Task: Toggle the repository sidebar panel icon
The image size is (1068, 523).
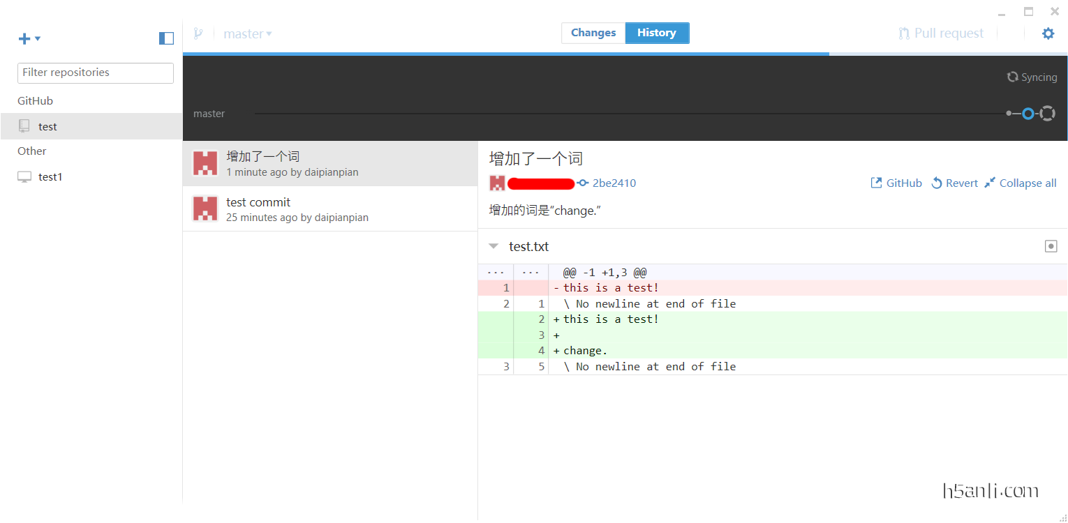Action: click(x=166, y=38)
